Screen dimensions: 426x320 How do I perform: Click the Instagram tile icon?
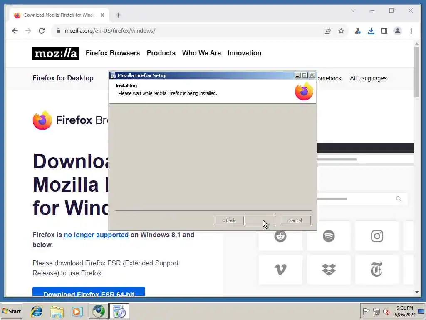click(377, 236)
